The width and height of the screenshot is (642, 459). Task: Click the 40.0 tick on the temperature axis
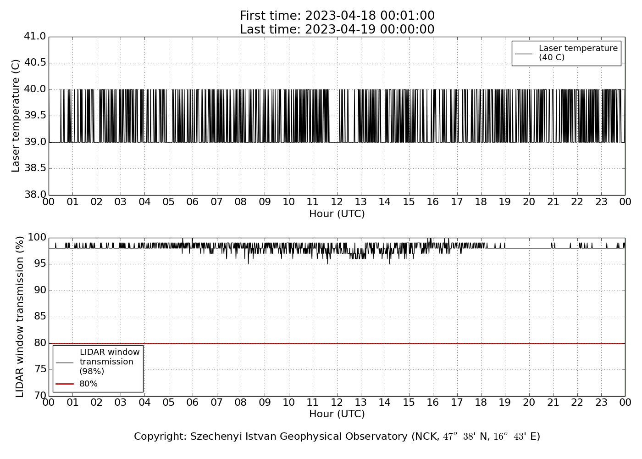35,89
